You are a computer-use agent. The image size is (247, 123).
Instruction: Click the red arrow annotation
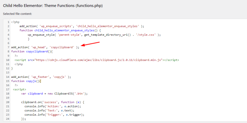pos(90,44)
